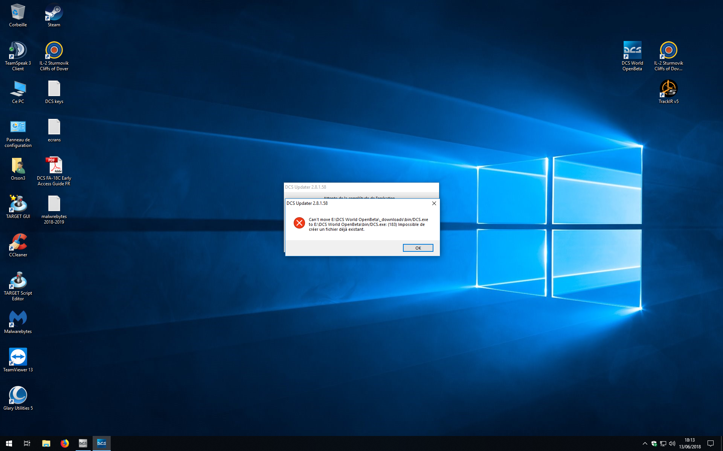Switch to the grey DCS taskbar item

[x=83, y=443]
